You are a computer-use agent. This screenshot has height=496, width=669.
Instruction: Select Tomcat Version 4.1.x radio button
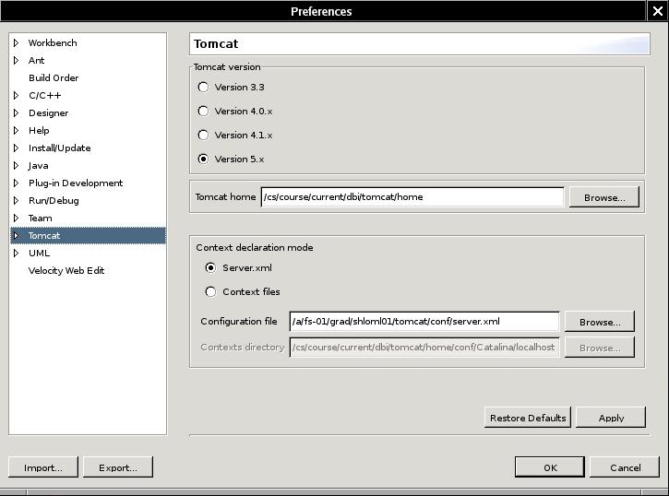(204, 136)
